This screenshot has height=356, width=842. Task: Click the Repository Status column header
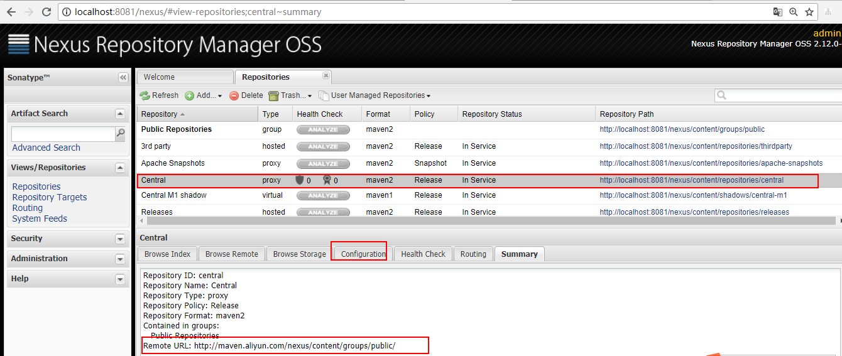tap(527, 114)
